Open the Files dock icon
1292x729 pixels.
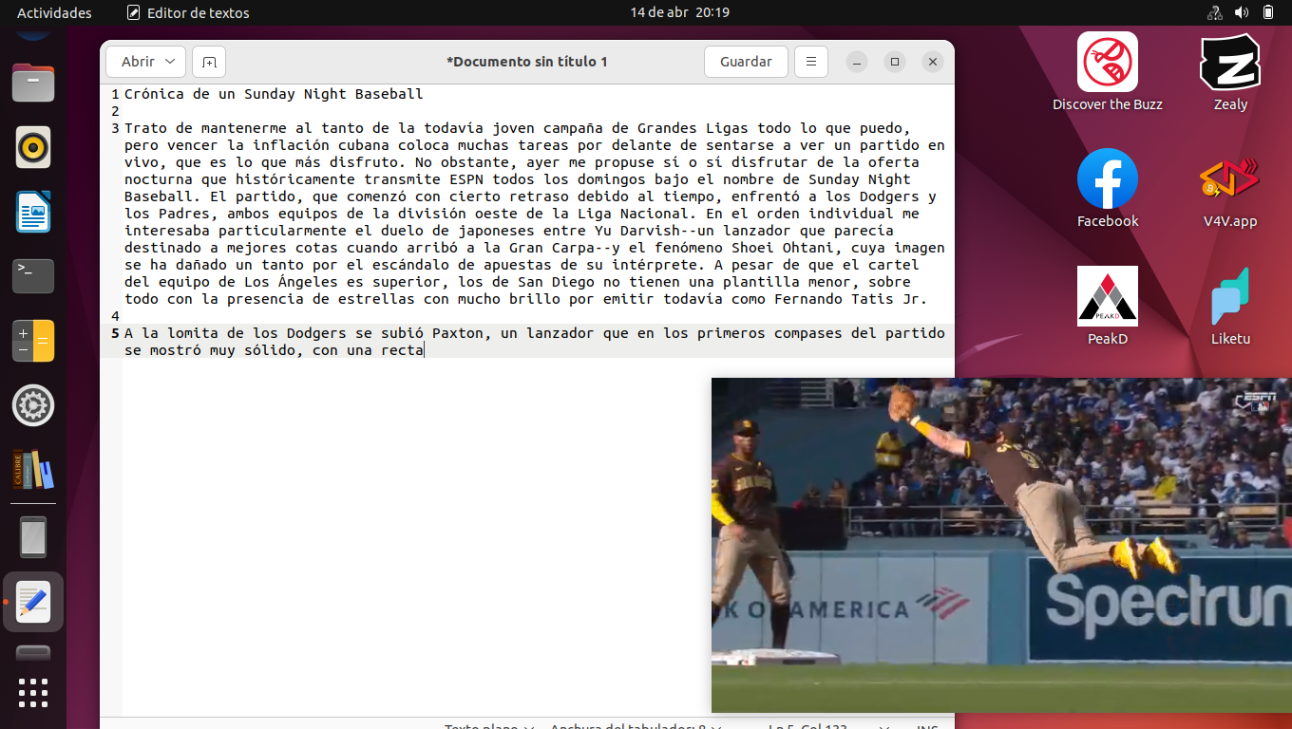(33, 84)
